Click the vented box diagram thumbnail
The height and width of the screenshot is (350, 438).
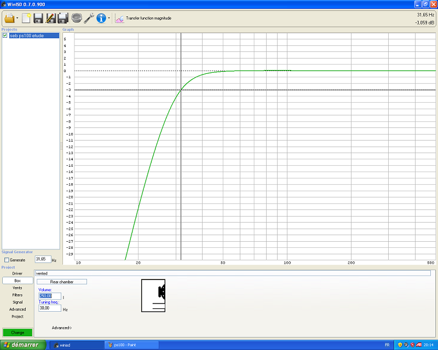pos(153,295)
